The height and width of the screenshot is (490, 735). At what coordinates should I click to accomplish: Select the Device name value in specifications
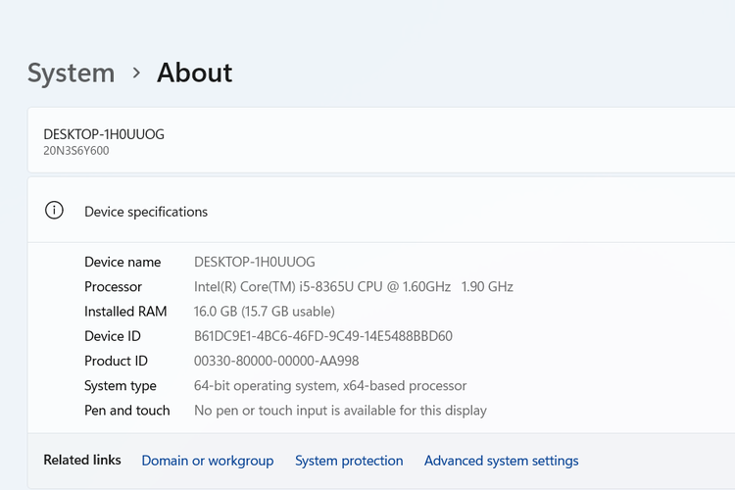[x=255, y=262]
